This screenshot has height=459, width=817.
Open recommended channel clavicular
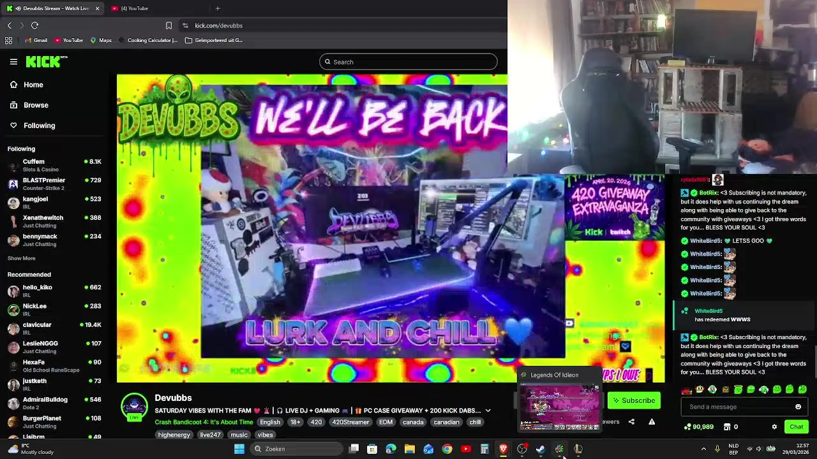point(54,328)
